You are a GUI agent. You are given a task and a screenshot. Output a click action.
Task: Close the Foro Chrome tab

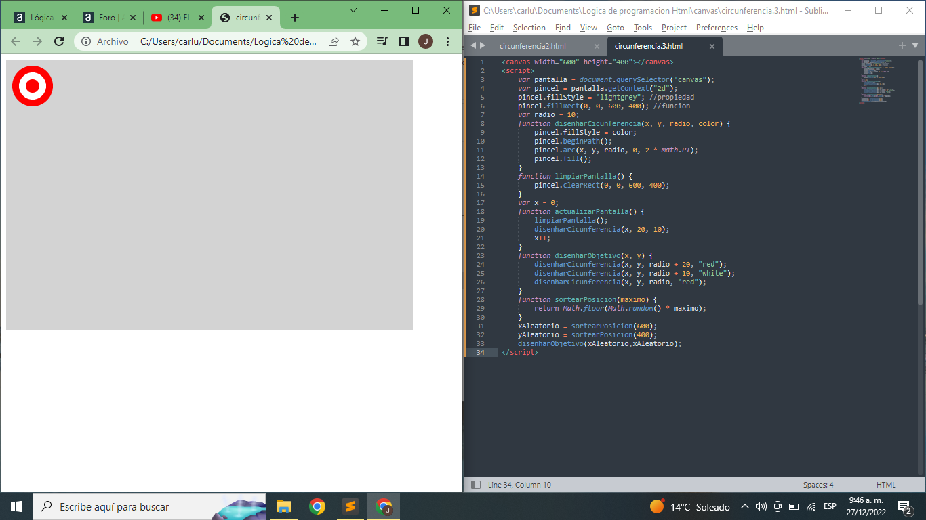132,18
